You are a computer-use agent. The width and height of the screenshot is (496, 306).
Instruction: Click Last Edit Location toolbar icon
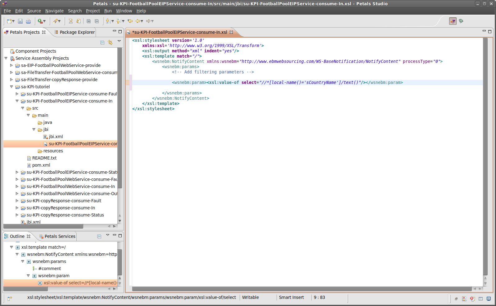pos(130,21)
